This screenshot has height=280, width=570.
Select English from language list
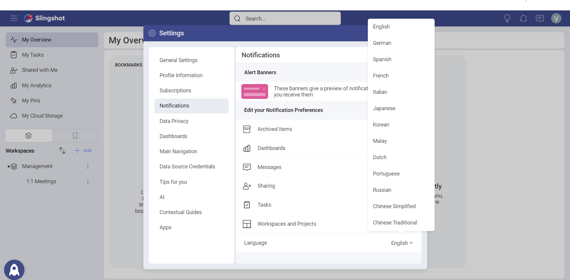click(x=401, y=27)
